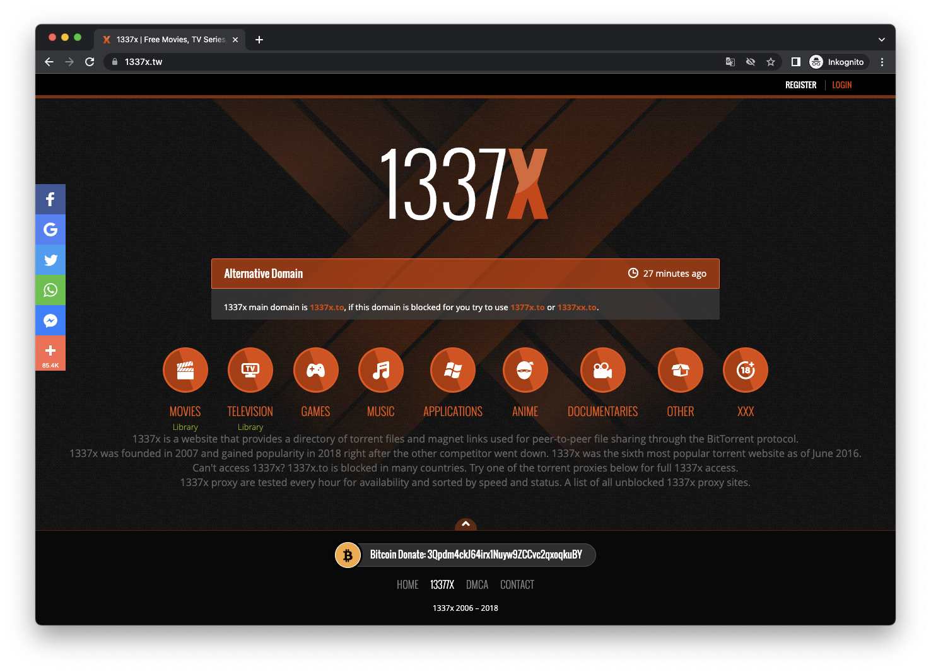Open Chrome three-dot menu
The width and height of the screenshot is (931, 672).
[x=882, y=62]
